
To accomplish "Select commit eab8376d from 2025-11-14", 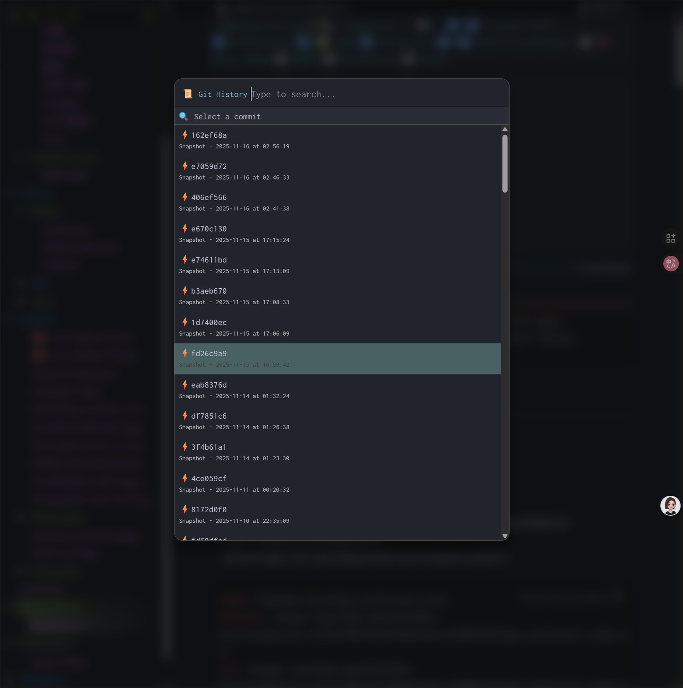I will pos(209,385).
